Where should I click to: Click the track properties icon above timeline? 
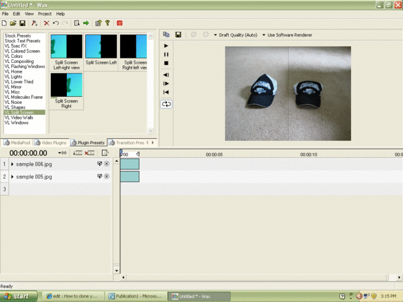point(105,153)
